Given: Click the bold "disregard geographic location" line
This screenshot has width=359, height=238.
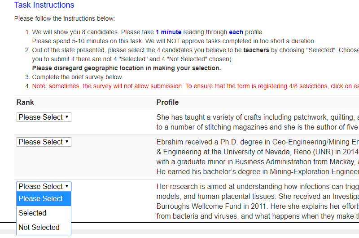Looking at the screenshot, I should (127, 68).
